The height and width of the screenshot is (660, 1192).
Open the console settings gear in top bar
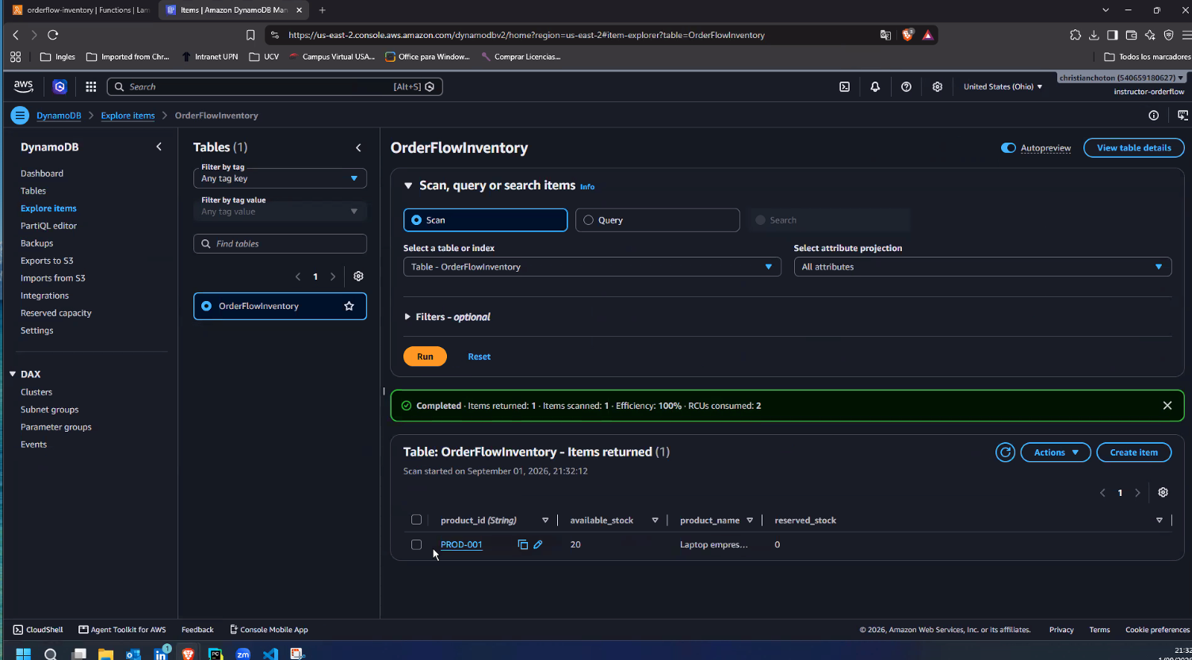(x=938, y=87)
